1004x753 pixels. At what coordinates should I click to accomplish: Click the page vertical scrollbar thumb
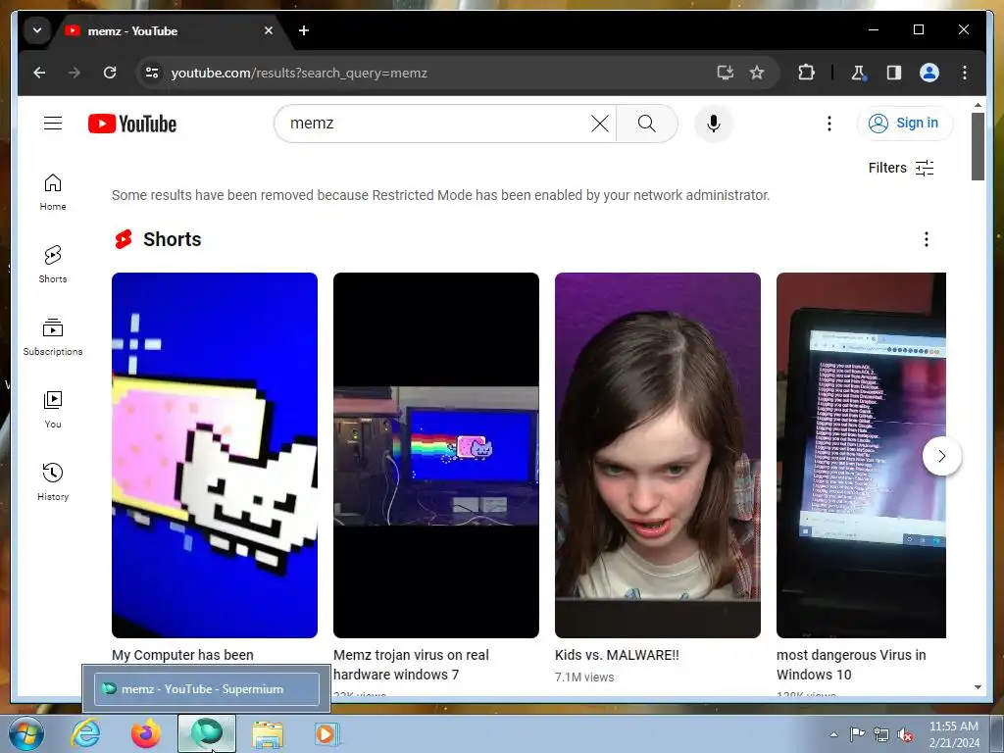click(978, 147)
